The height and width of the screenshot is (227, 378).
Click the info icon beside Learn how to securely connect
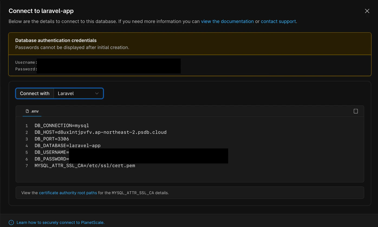tap(11, 222)
